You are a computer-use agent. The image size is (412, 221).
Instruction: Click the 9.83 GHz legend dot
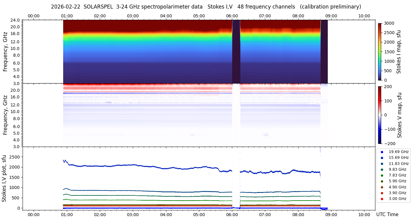pyautogui.click(x=382, y=169)
